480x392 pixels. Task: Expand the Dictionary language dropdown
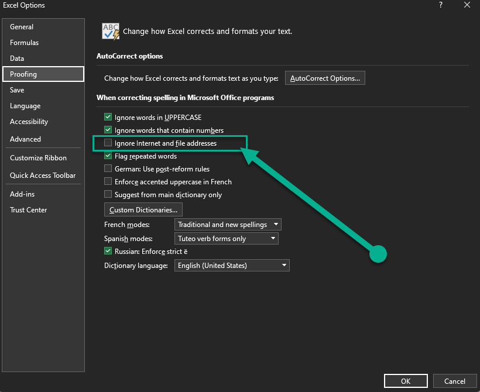click(x=232, y=265)
